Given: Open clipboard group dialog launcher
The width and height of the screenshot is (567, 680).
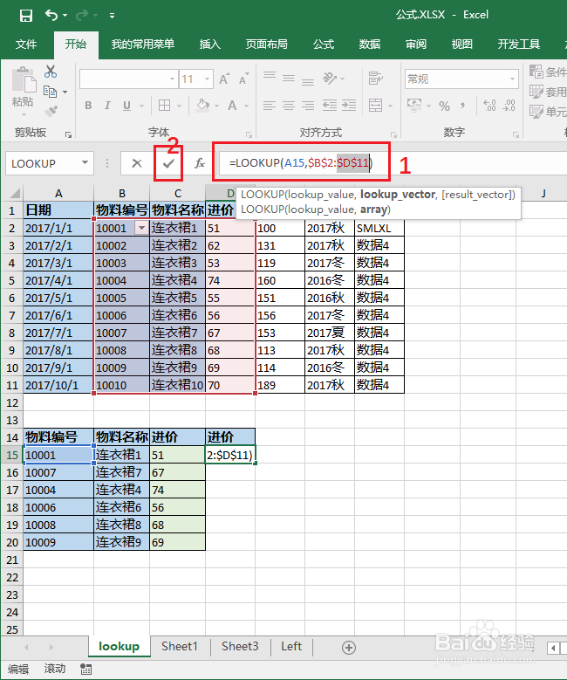Looking at the screenshot, I should pyautogui.click(x=69, y=135).
